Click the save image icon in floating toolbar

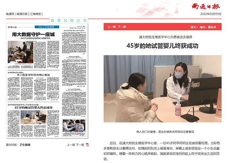(x=72, y=21)
